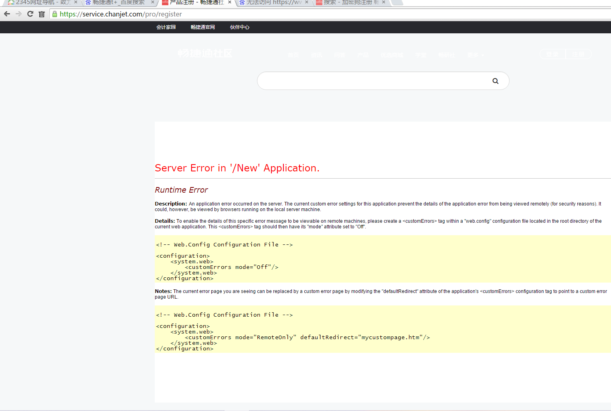Click the 'Notes:' label
This screenshot has width=611, height=411.
[163, 291]
